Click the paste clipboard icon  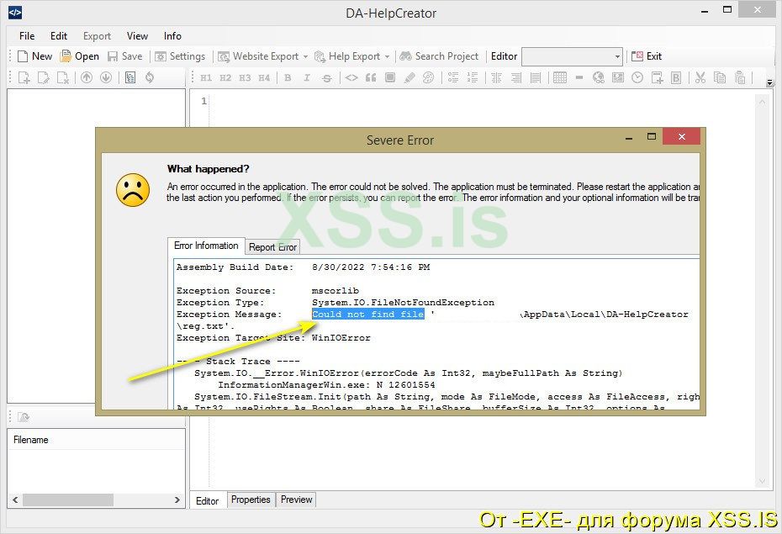click(740, 77)
